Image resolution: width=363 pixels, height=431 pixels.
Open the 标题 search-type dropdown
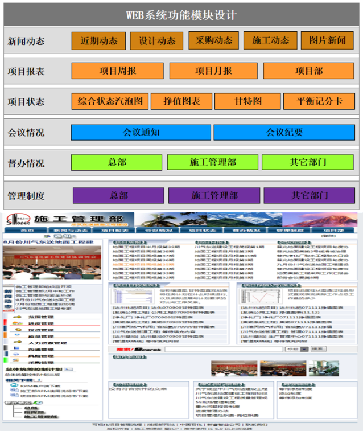(298, 349)
